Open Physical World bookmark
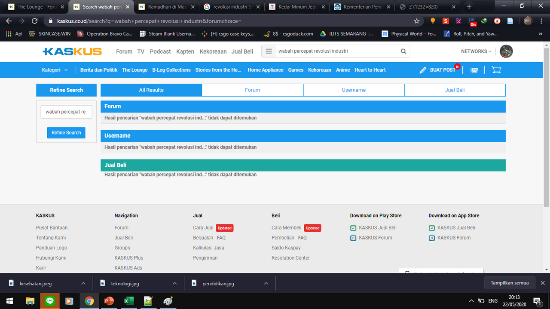The width and height of the screenshot is (550, 309). point(409,33)
